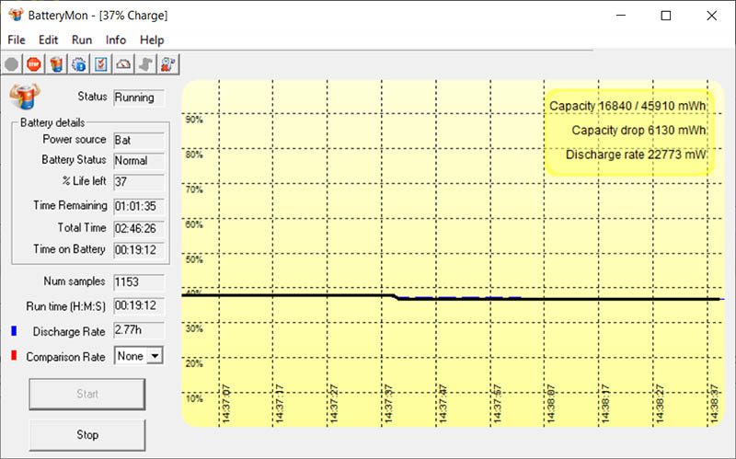Click the % Life left field showing 37
Viewport: 736px width, 459px height.
point(139,182)
